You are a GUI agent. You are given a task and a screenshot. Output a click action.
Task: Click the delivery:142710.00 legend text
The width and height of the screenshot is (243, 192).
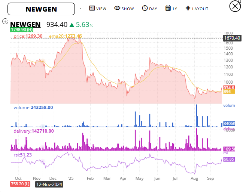tap(34, 131)
